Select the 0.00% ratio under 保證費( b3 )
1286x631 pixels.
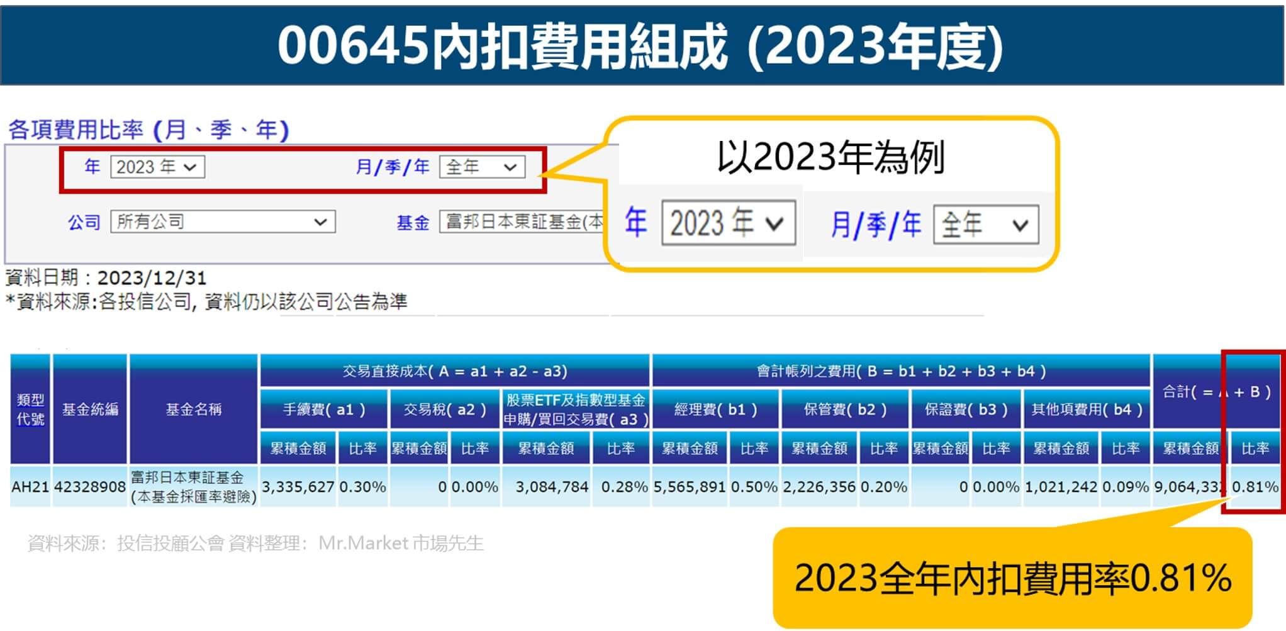(996, 487)
